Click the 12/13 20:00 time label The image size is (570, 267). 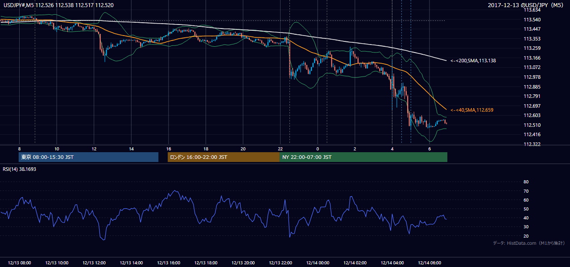[243, 263]
